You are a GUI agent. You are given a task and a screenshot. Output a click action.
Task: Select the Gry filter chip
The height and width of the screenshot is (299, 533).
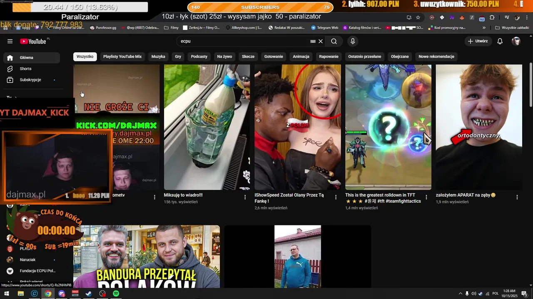click(178, 56)
